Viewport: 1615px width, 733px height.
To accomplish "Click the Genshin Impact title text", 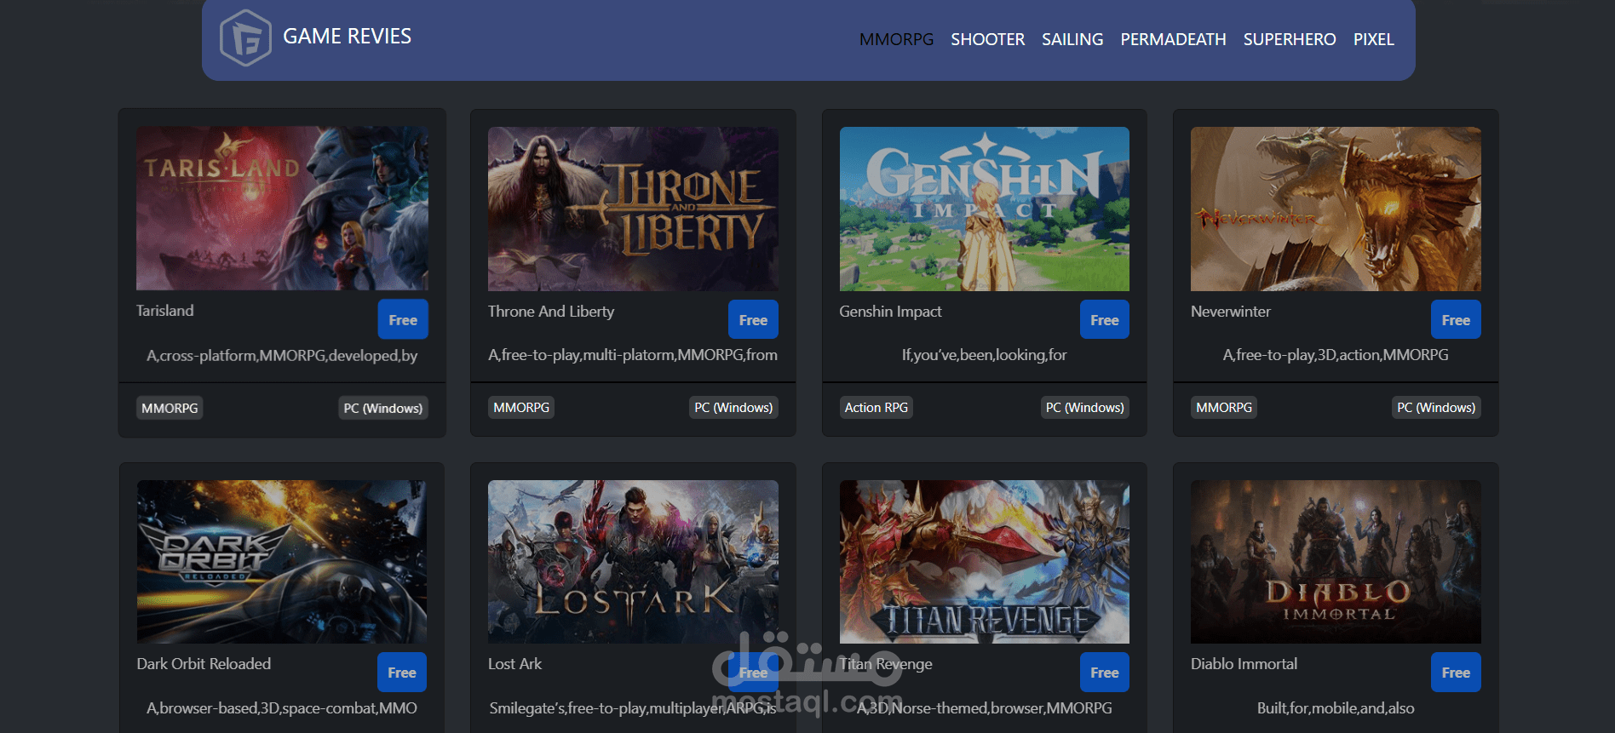I will click(890, 312).
